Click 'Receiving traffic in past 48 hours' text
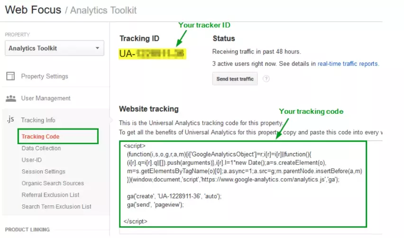This screenshot has height=238, width=404. pyautogui.click(x=257, y=52)
